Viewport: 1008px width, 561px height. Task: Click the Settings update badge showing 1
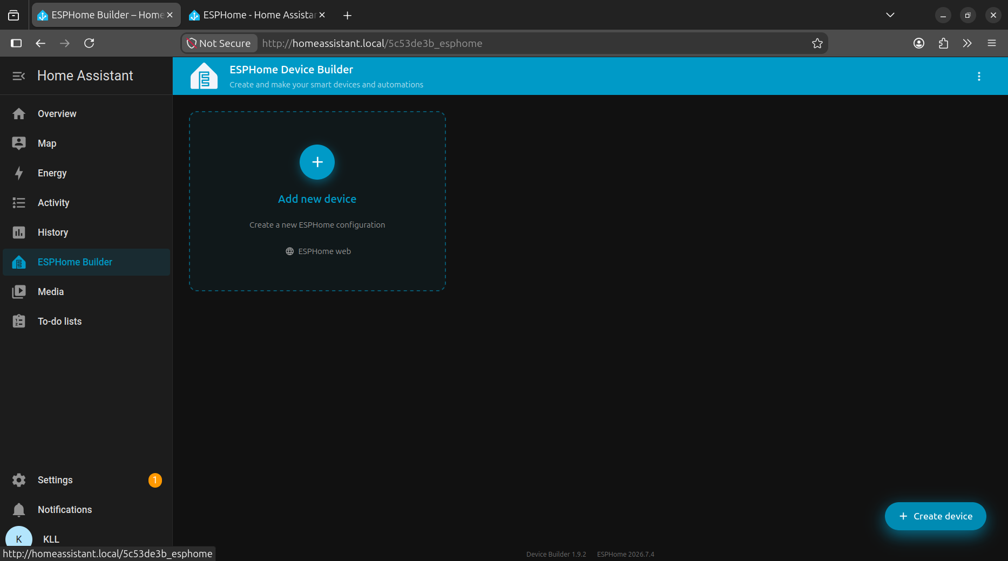click(155, 480)
